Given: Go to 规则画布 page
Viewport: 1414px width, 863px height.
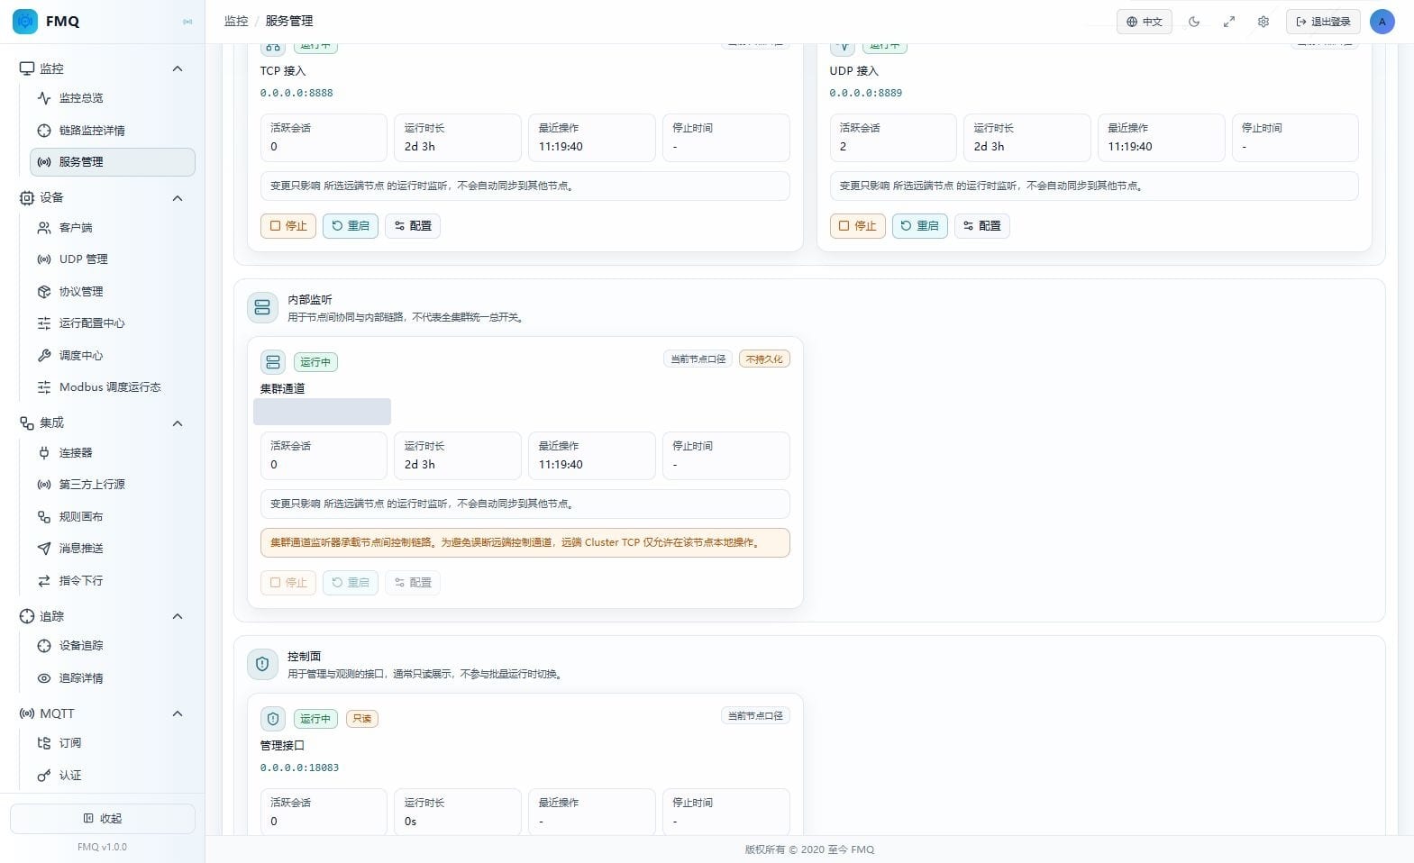Looking at the screenshot, I should [113, 517].
